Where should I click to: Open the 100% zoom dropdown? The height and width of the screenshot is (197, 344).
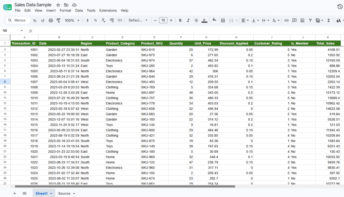72,20
